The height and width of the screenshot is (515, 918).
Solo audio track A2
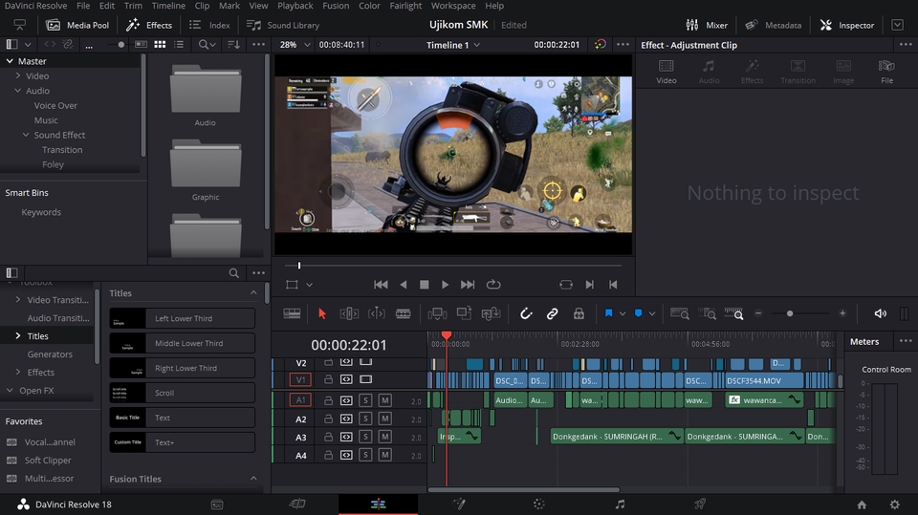coord(365,418)
